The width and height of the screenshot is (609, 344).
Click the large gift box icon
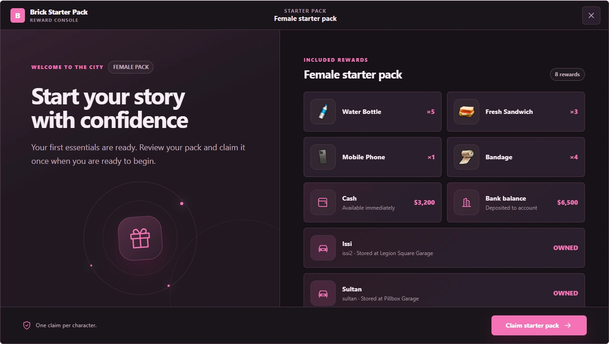tap(140, 238)
